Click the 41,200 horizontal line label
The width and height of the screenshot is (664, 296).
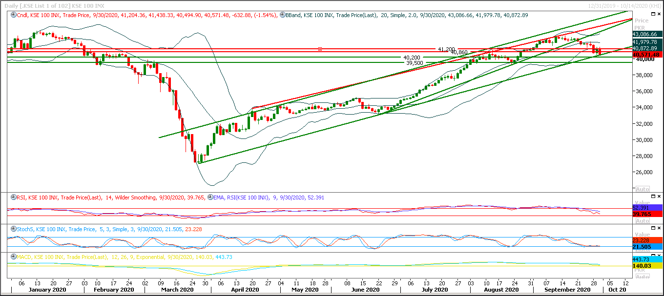click(x=446, y=49)
